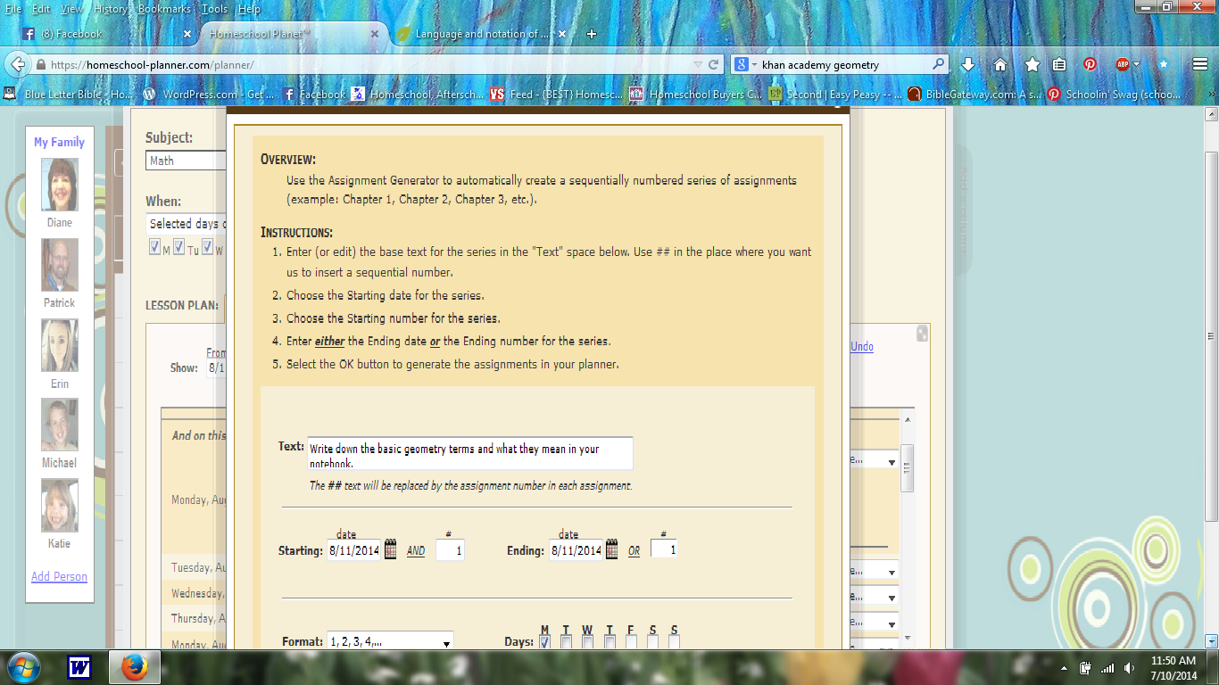Click the Firefox Home icon
This screenshot has height=685, width=1219.
click(x=1000, y=65)
